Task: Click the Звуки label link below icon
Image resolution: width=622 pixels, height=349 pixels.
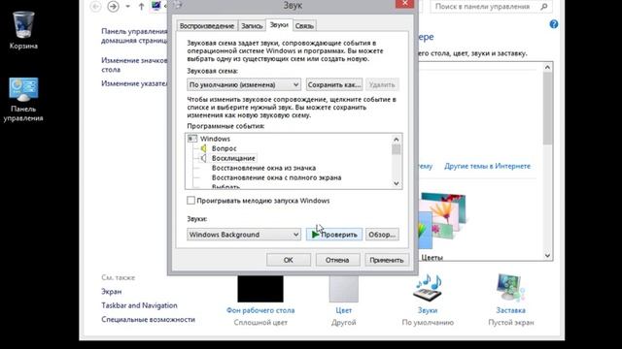Action: 428,310
